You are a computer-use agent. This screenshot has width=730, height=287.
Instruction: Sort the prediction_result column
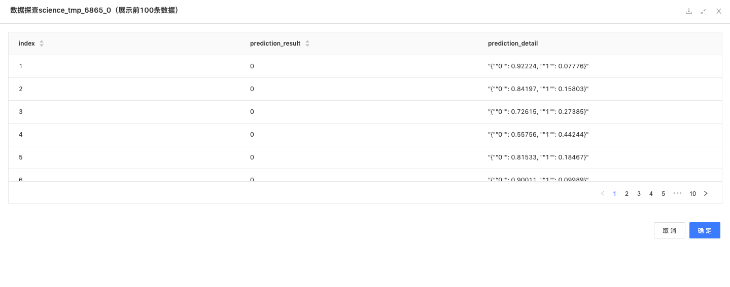(307, 44)
